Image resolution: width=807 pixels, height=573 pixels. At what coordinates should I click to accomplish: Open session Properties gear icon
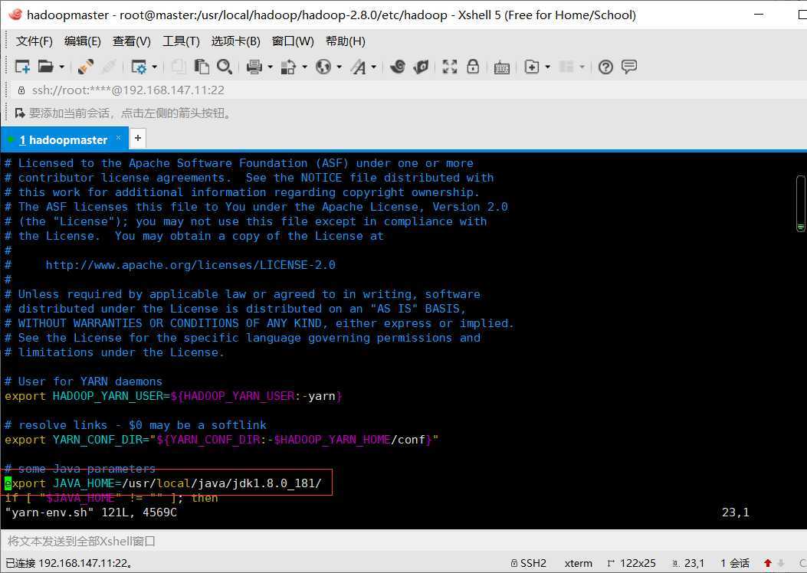click(139, 67)
